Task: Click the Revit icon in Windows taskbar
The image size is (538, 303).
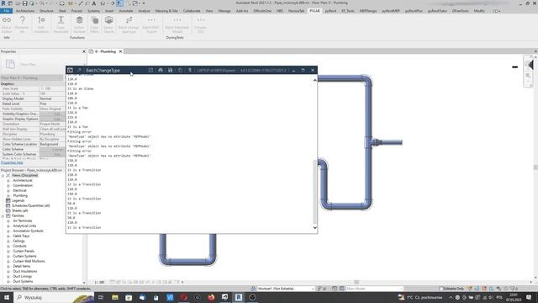Action: point(239,297)
